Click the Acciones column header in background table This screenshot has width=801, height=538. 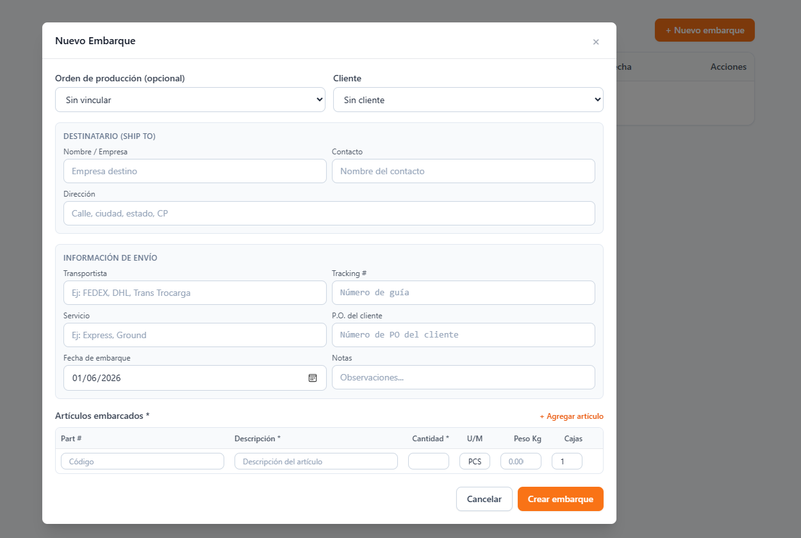tap(729, 67)
